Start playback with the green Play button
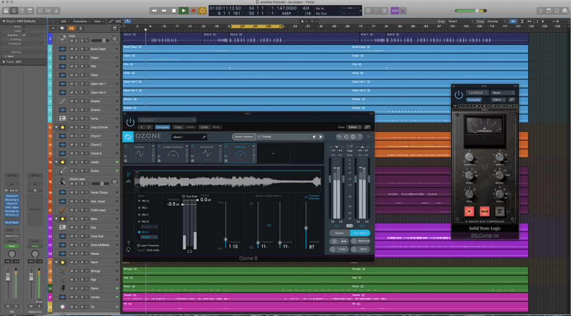 (x=183, y=11)
